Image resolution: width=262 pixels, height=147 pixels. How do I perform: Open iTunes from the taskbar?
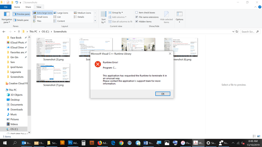pos(185,143)
